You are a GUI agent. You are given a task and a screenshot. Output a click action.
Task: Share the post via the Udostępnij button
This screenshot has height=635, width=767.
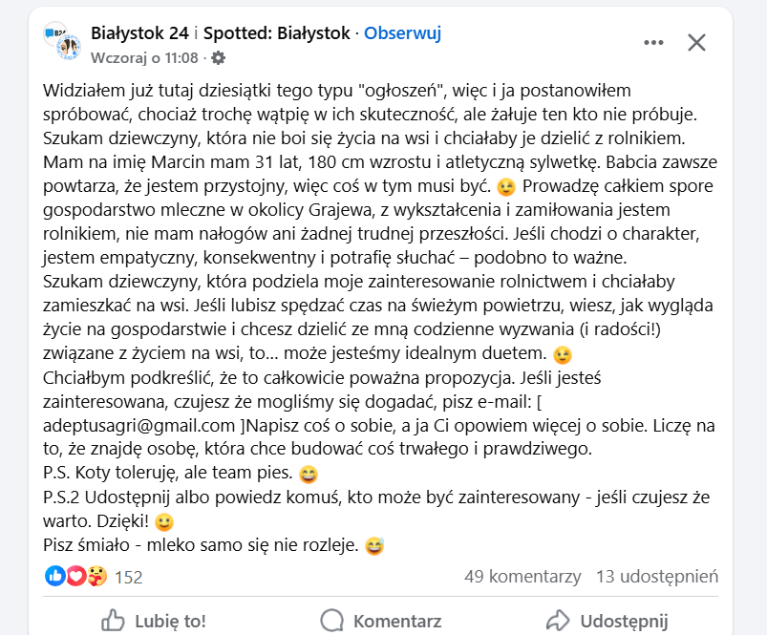(607, 620)
